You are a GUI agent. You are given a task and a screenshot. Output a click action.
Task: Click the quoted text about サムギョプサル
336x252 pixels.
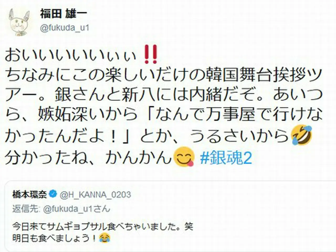point(103,226)
